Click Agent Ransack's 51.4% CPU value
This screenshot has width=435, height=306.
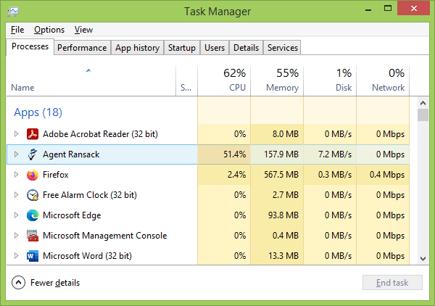[x=234, y=154]
